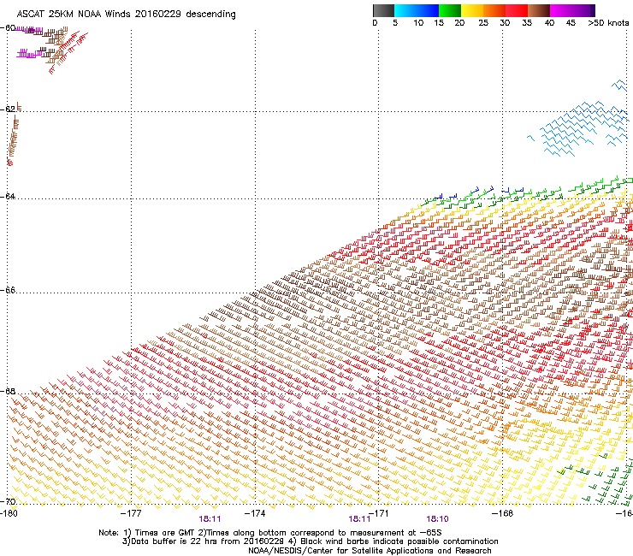This screenshot has width=633, height=556.
Task: Pick the magenta 40-45 knots legend segment
Action: click(x=561, y=10)
